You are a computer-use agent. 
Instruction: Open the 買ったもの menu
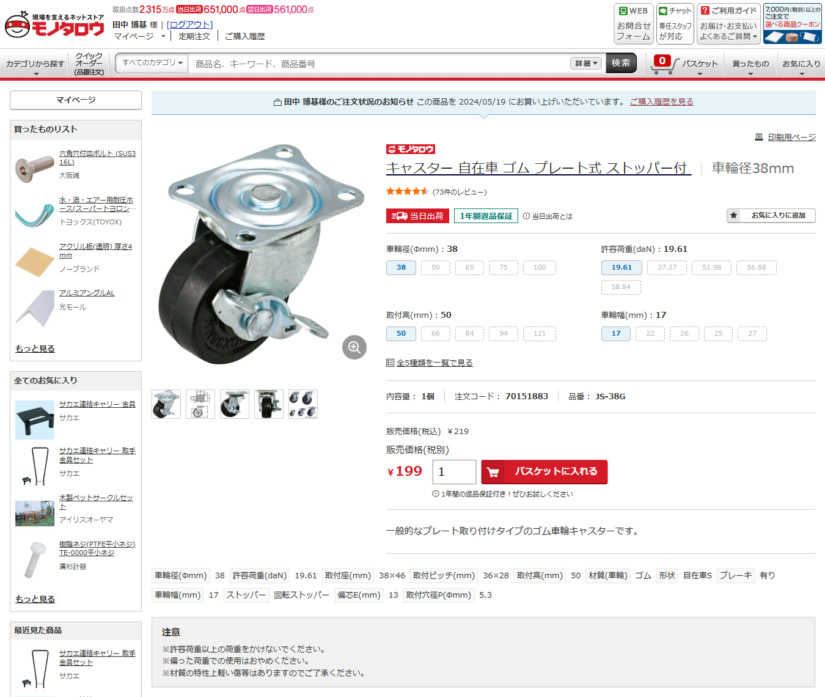(x=750, y=64)
